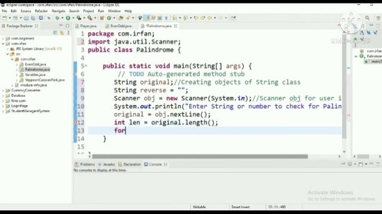The width and height of the screenshot is (382, 214).
Task: Click the editor vertical scrollbar
Action: point(344,86)
